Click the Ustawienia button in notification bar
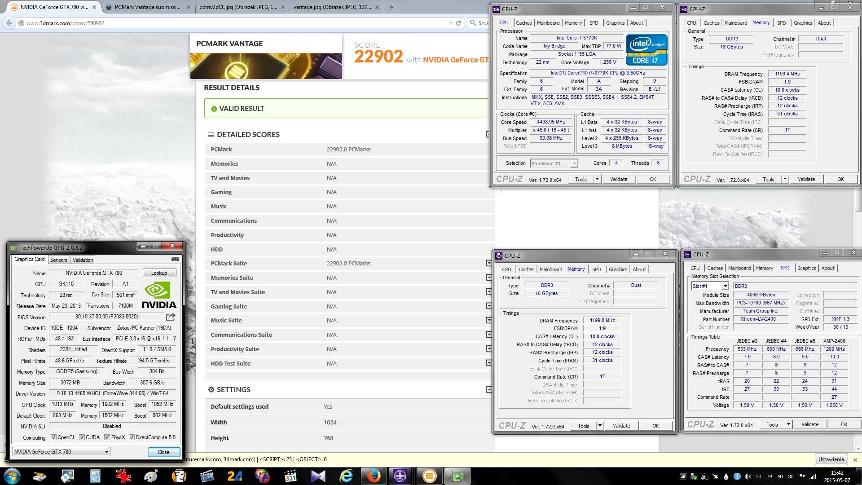This screenshot has width=862, height=485. pos(831,459)
